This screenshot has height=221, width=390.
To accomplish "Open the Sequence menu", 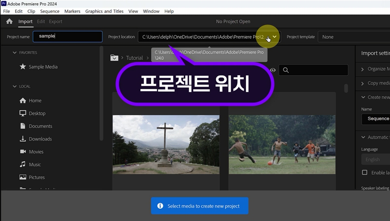I will click(x=50, y=11).
